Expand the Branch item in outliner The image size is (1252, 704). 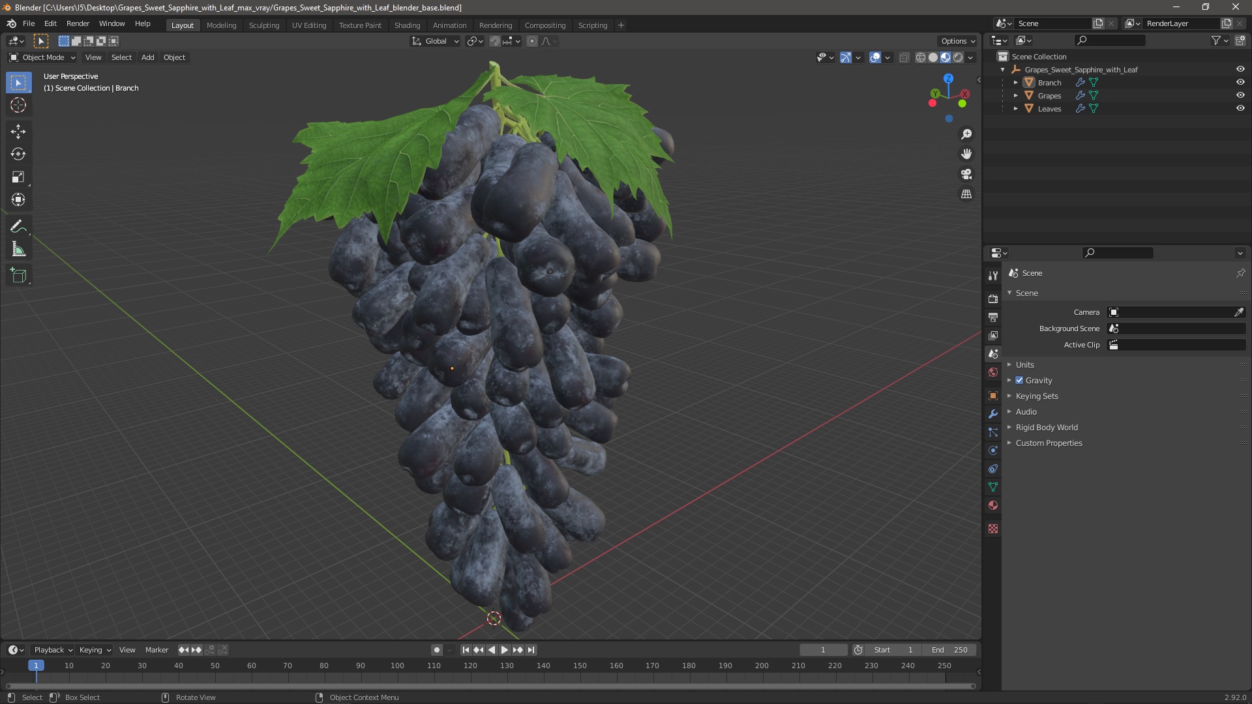tap(1015, 83)
